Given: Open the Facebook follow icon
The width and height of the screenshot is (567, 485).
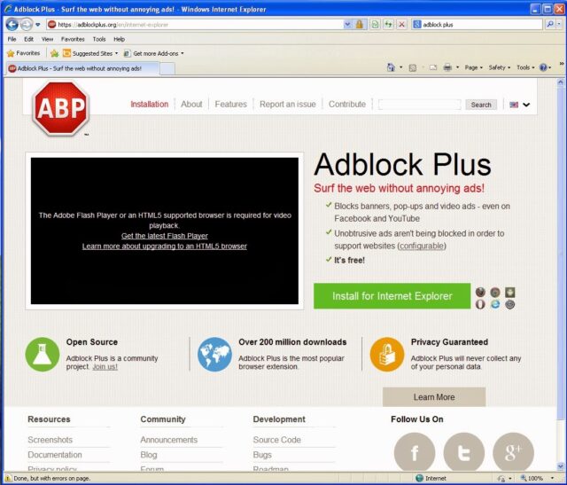Looking at the screenshot, I should [x=415, y=452].
